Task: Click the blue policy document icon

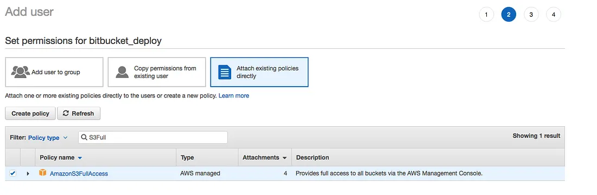Action: coord(225,72)
